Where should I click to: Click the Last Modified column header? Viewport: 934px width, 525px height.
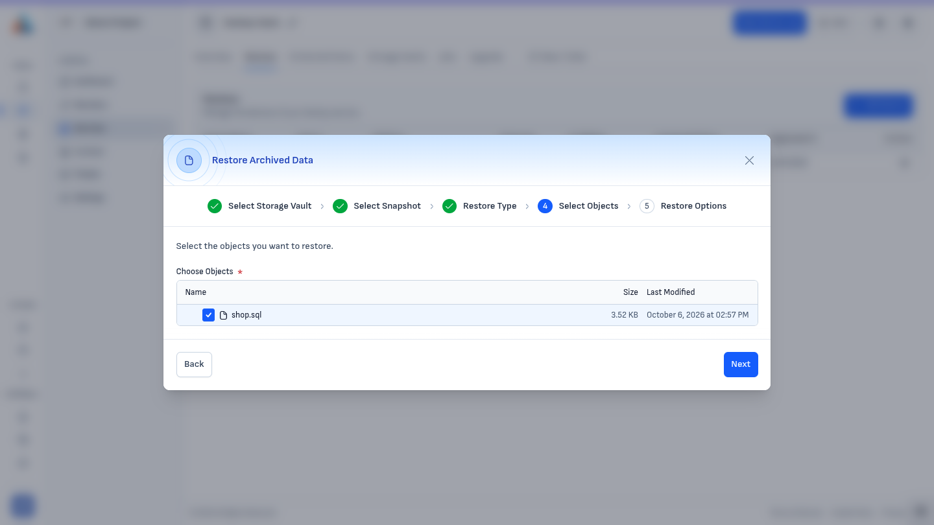[671, 292]
